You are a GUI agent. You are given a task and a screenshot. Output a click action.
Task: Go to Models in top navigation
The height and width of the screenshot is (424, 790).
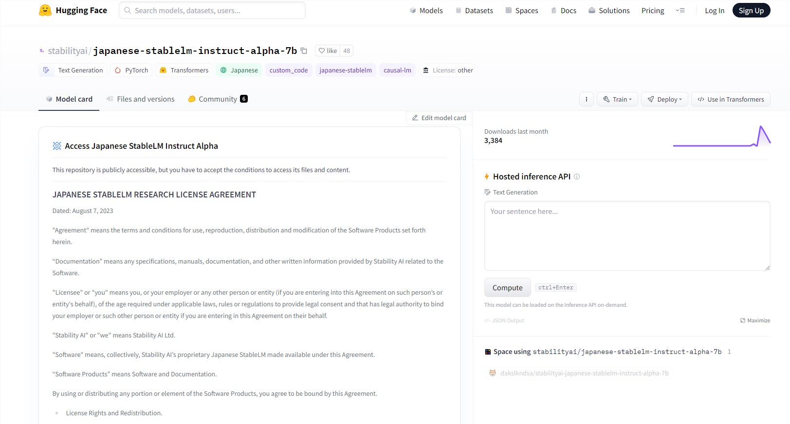[x=426, y=10]
